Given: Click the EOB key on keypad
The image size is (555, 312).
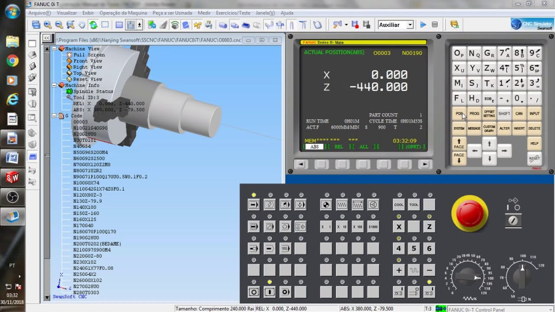Looking at the screenshot, I should point(489,98).
